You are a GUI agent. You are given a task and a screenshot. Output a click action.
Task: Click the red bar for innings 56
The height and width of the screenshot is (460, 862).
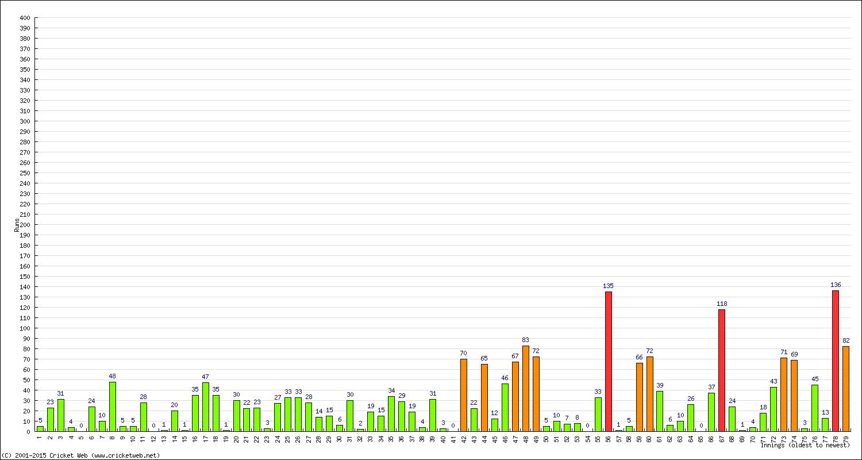(608, 361)
